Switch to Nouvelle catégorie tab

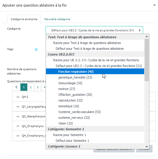(57, 19)
